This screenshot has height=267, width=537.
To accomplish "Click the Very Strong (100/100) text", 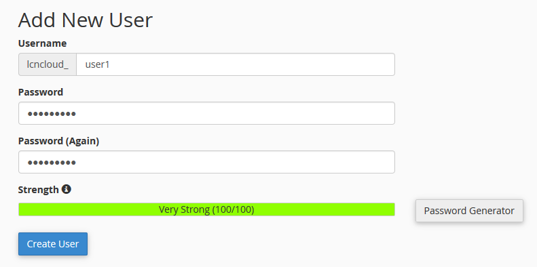I will (x=206, y=209).
